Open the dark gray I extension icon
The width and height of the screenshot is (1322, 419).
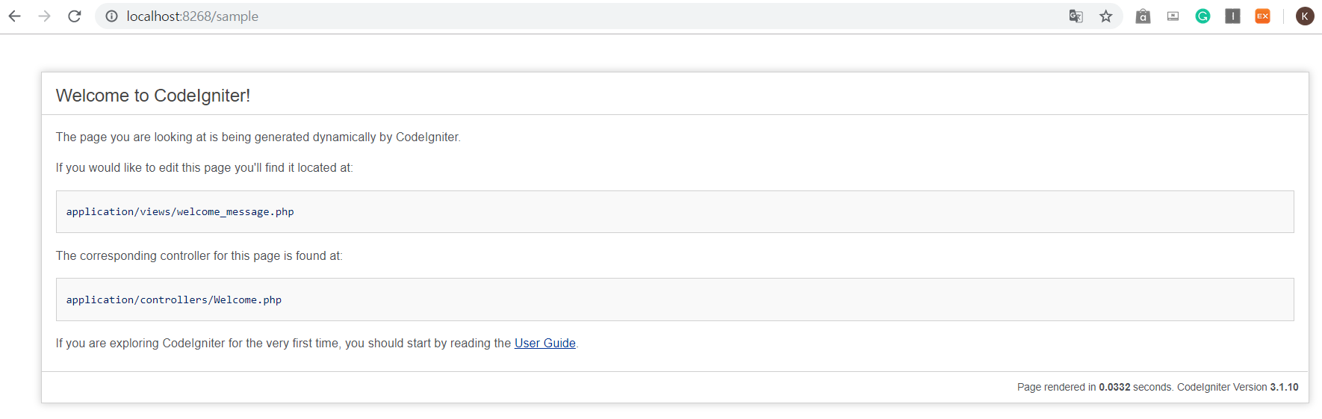(x=1232, y=16)
